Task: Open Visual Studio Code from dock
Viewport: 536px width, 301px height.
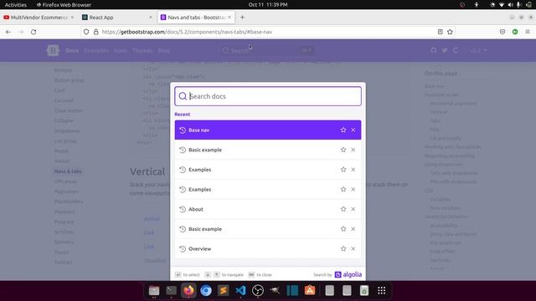Action: [x=240, y=290]
